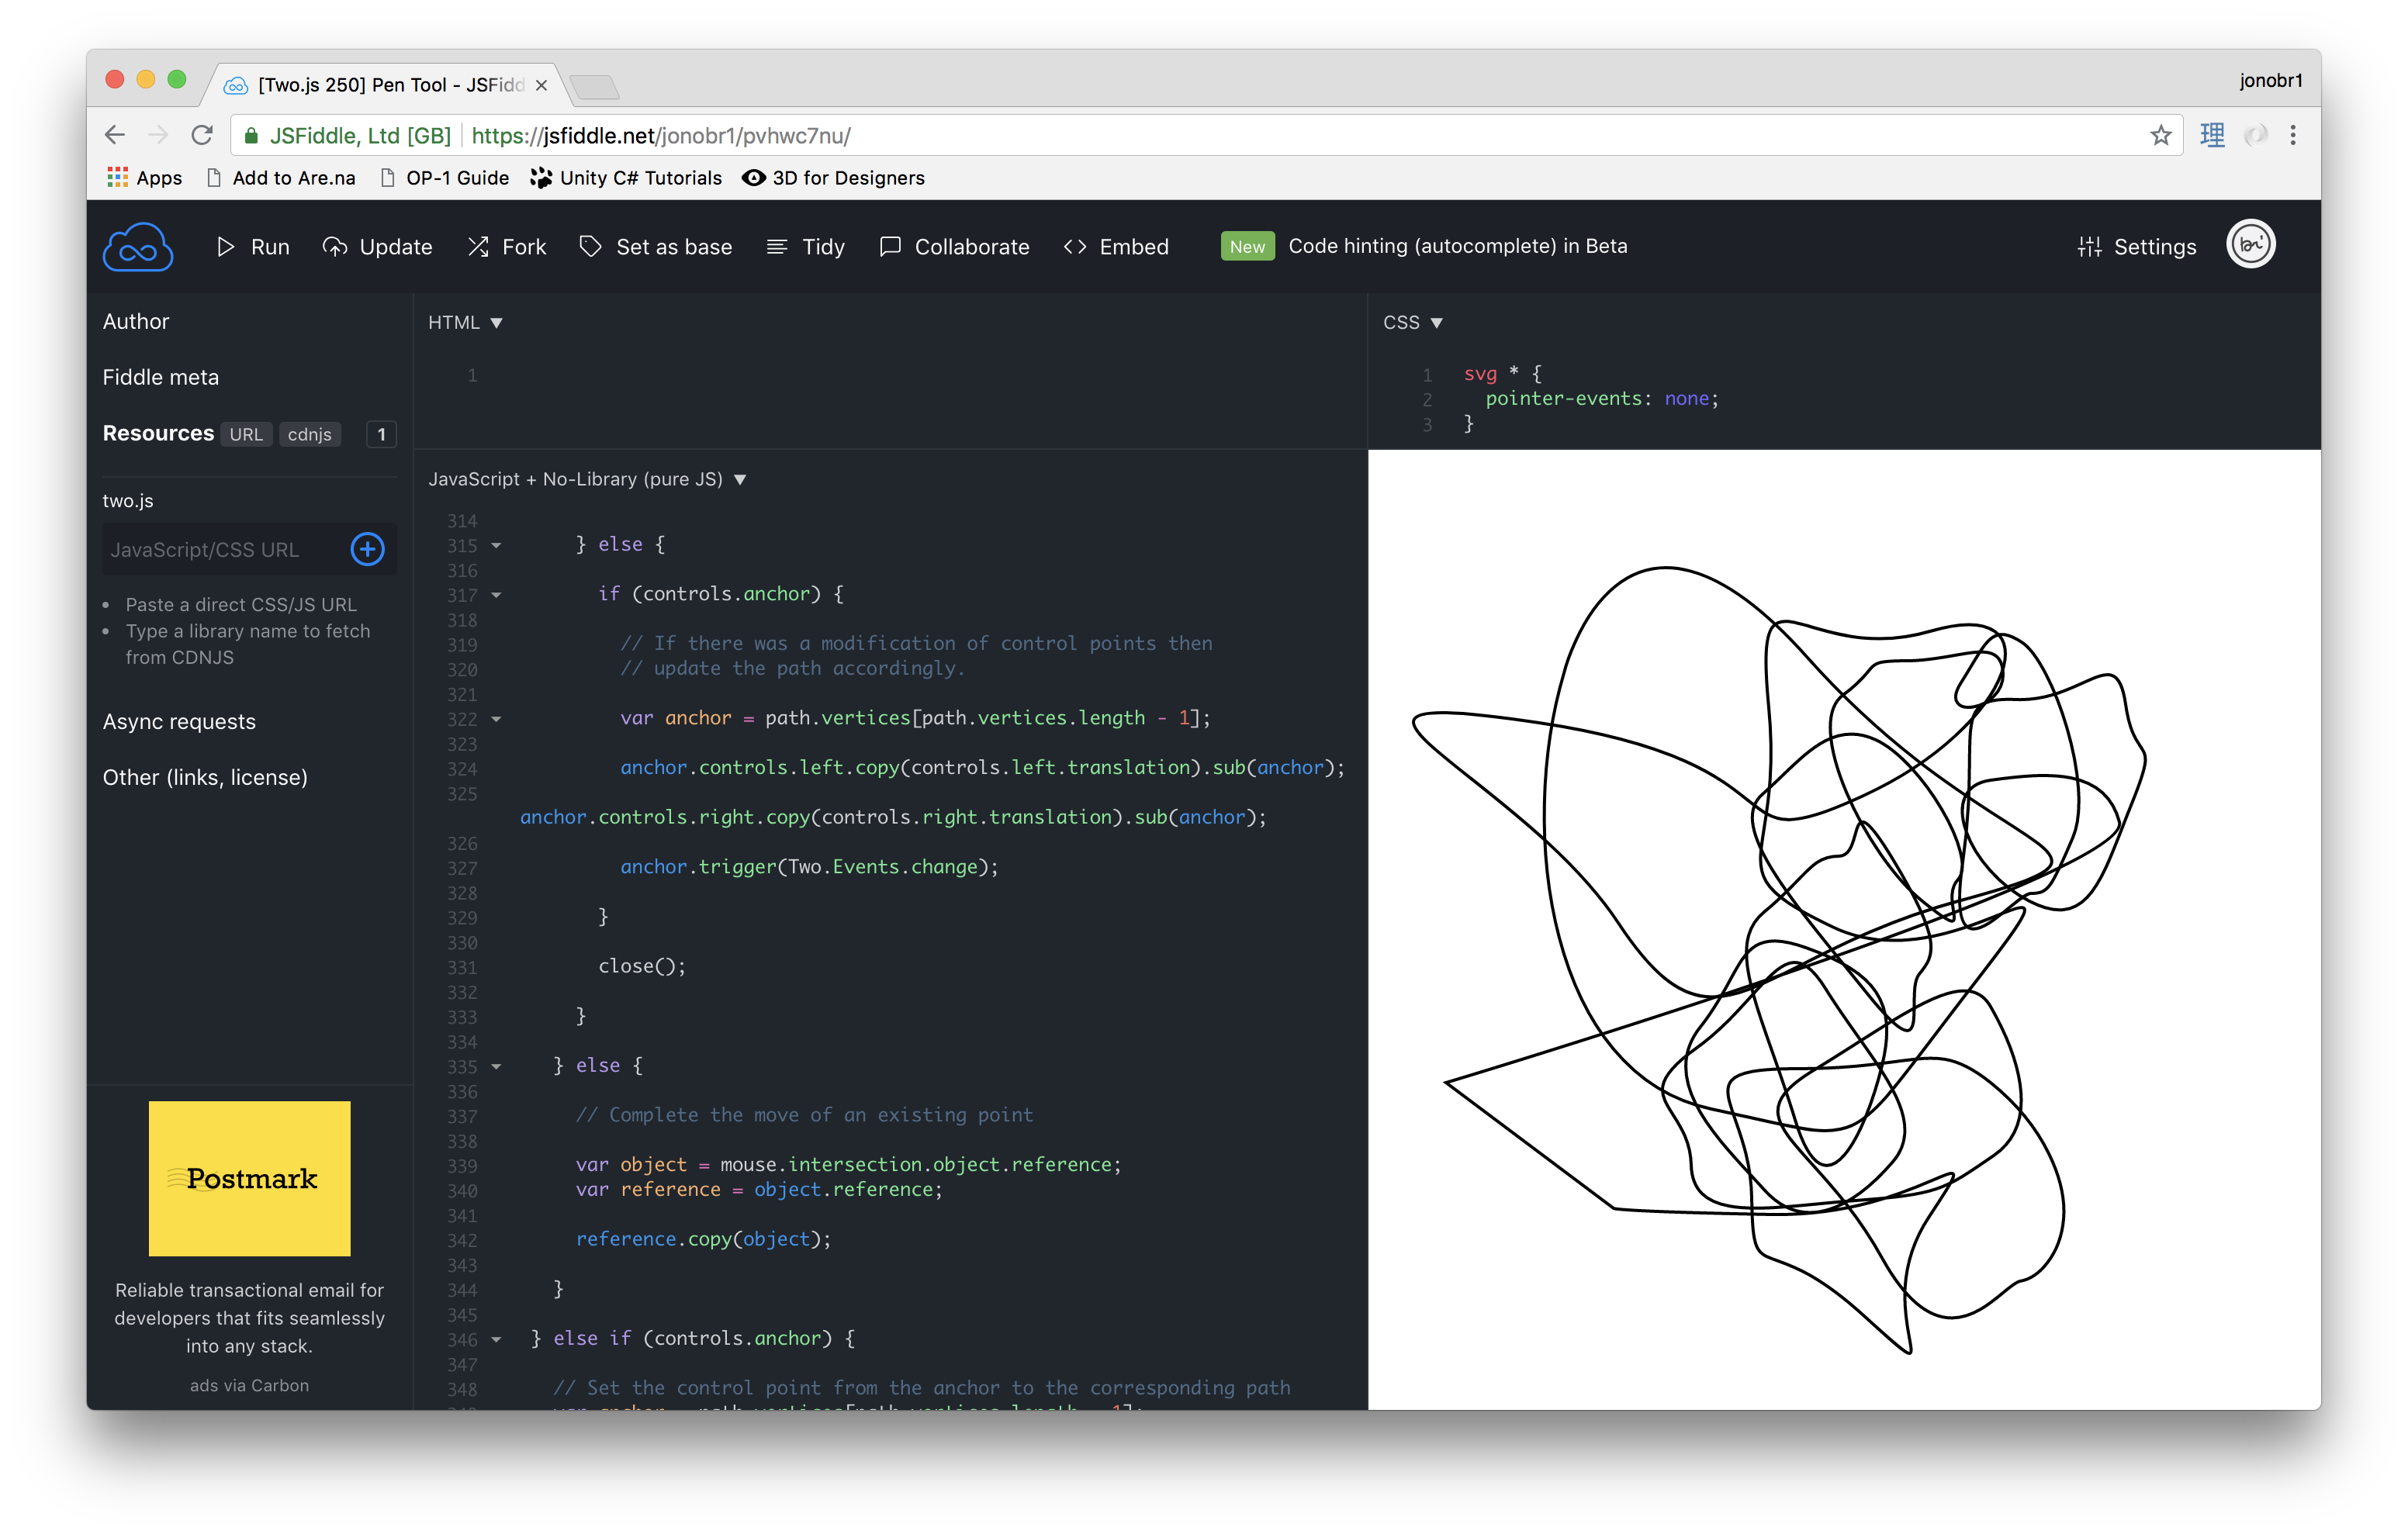Open the Collaborate chat option

tap(954, 247)
